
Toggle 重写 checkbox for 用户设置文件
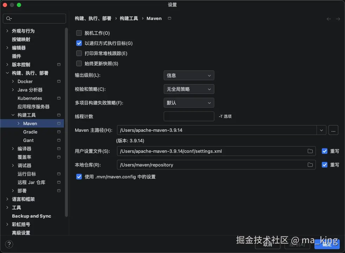(x=325, y=151)
